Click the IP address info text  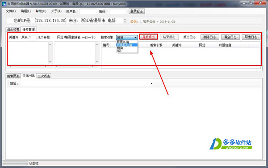click(65, 21)
